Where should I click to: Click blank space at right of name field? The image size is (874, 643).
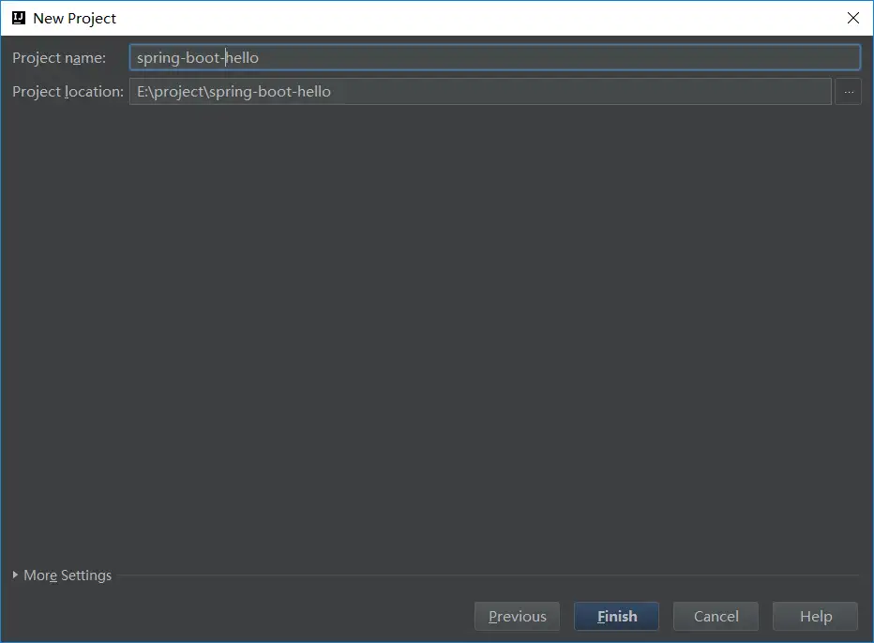click(x=656, y=58)
